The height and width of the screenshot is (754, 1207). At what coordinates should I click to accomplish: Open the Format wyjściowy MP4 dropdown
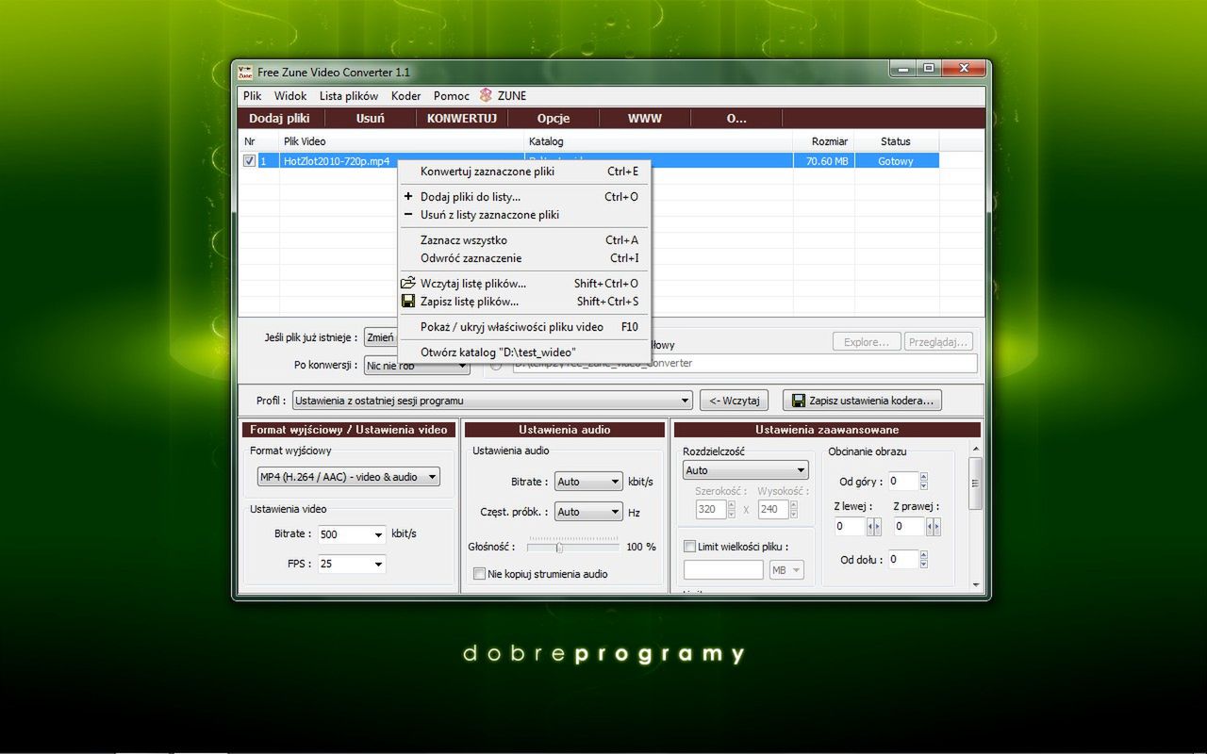click(x=349, y=477)
